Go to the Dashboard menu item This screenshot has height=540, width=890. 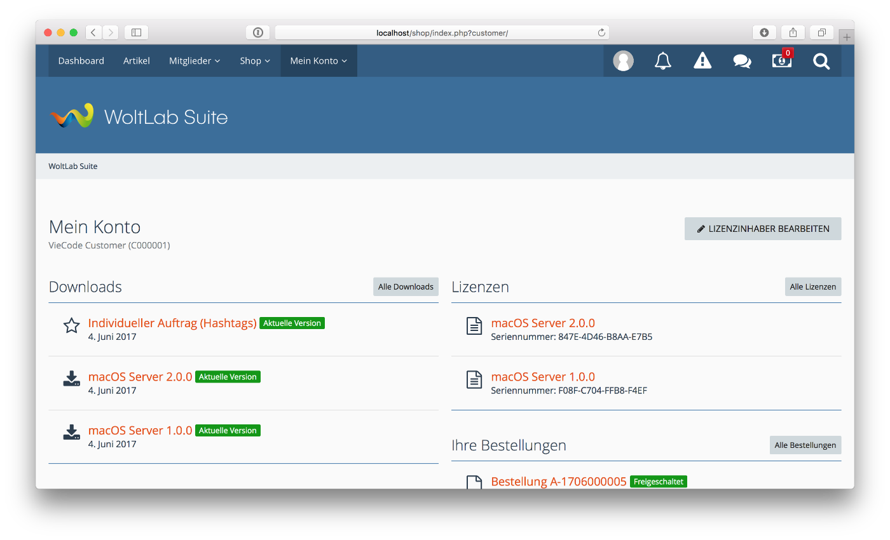point(81,61)
